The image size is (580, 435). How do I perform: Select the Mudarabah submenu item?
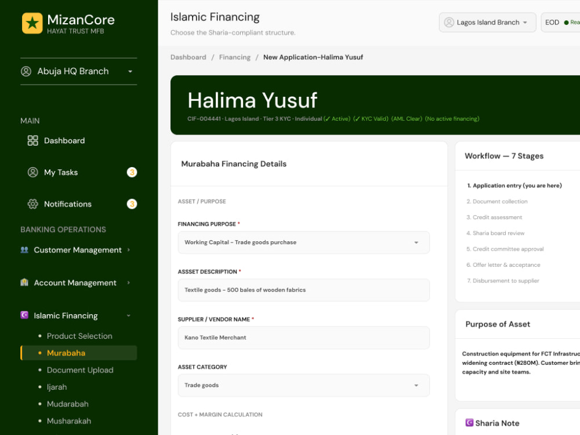pyautogui.click(x=68, y=404)
